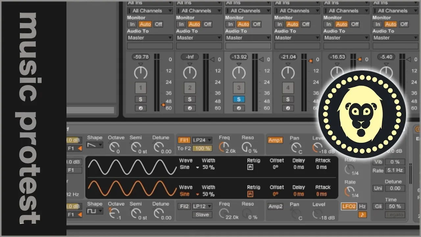Viewport: 421px width, 237px height.
Task: Click the orange LFO row Attack 0 ms
Action: coord(321,194)
